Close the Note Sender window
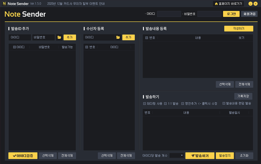Screen dimensions: 261x164 pyautogui.click(x=256, y=4)
